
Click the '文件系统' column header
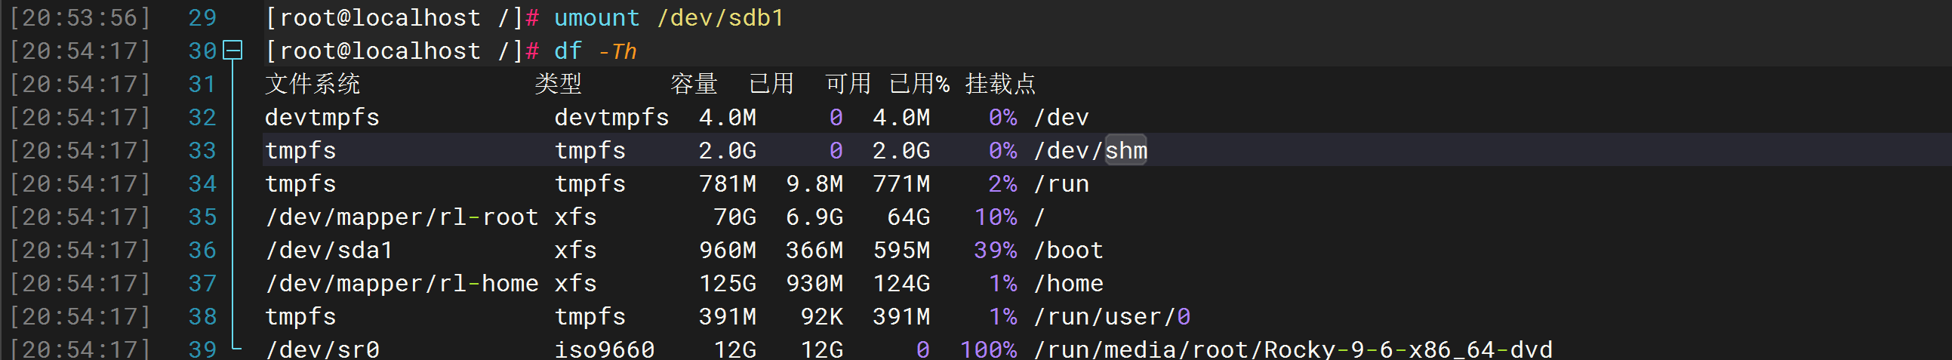pos(313,83)
